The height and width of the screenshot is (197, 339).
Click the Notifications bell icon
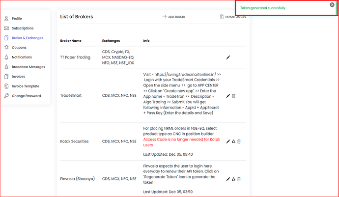tap(6, 57)
